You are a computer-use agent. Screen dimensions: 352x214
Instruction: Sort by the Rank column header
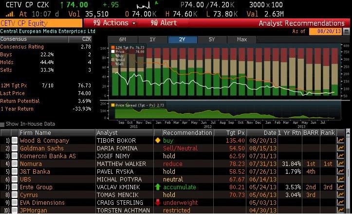[328, 133]
